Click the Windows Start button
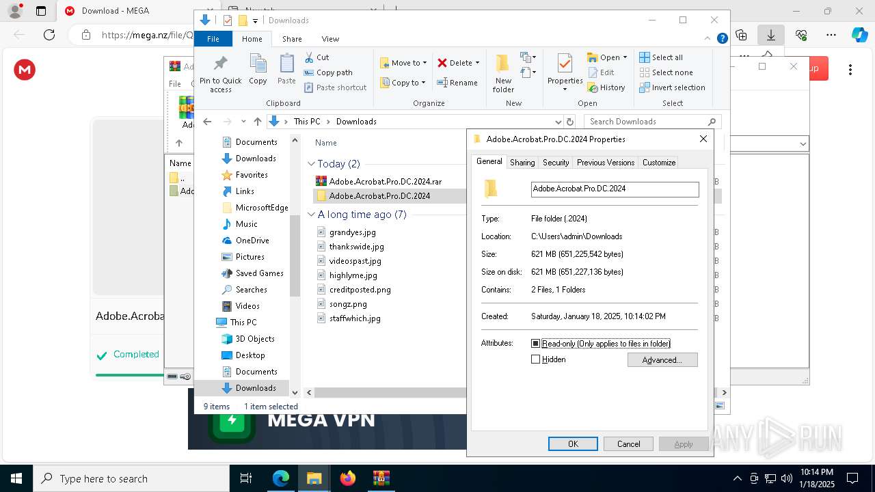The image size is (875, 492). (x=16, y=478)
